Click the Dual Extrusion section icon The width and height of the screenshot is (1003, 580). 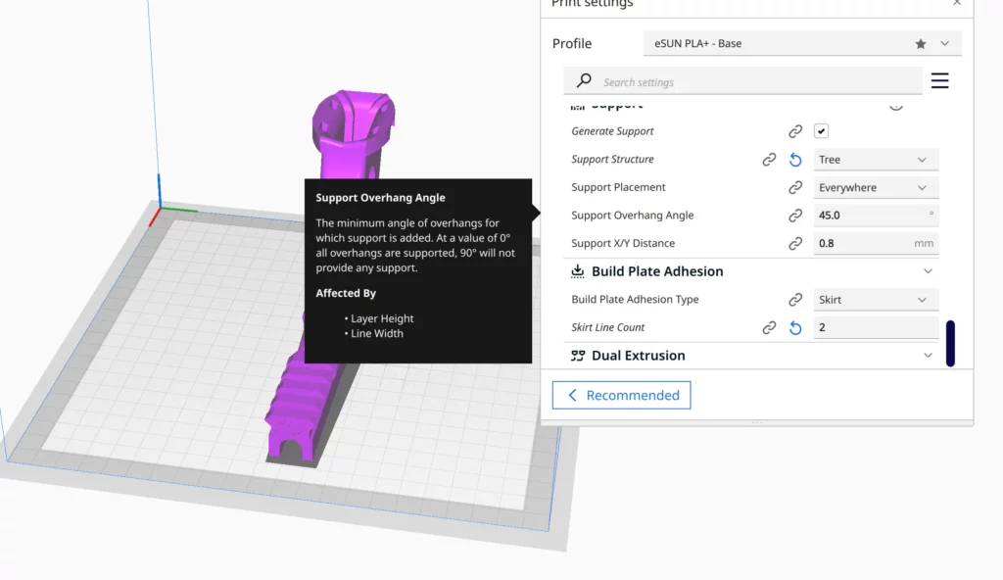[578, 356]
